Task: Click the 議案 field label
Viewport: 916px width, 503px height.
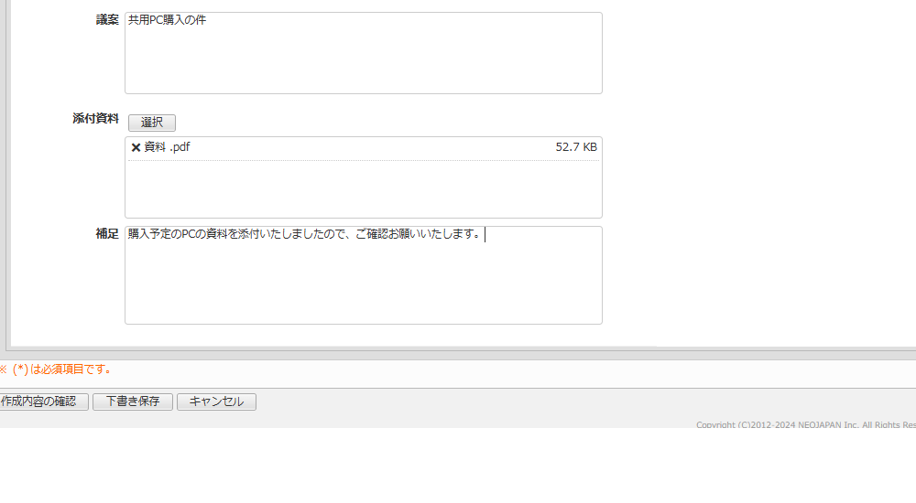Action: (x=107, y=20)
